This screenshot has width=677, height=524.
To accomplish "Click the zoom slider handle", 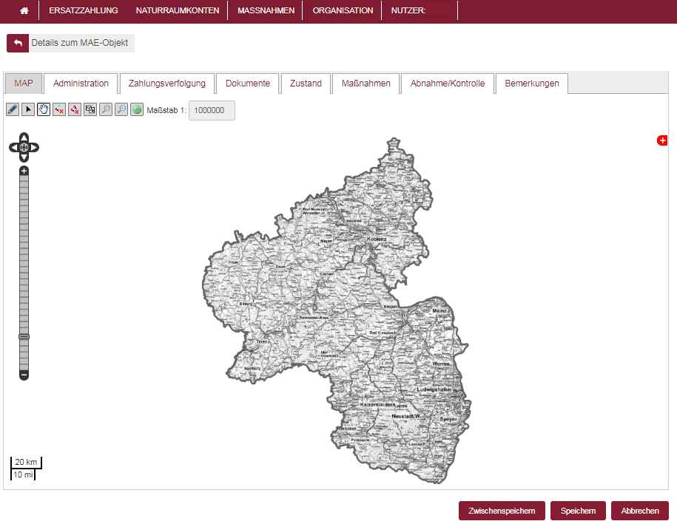I will 24,336.
